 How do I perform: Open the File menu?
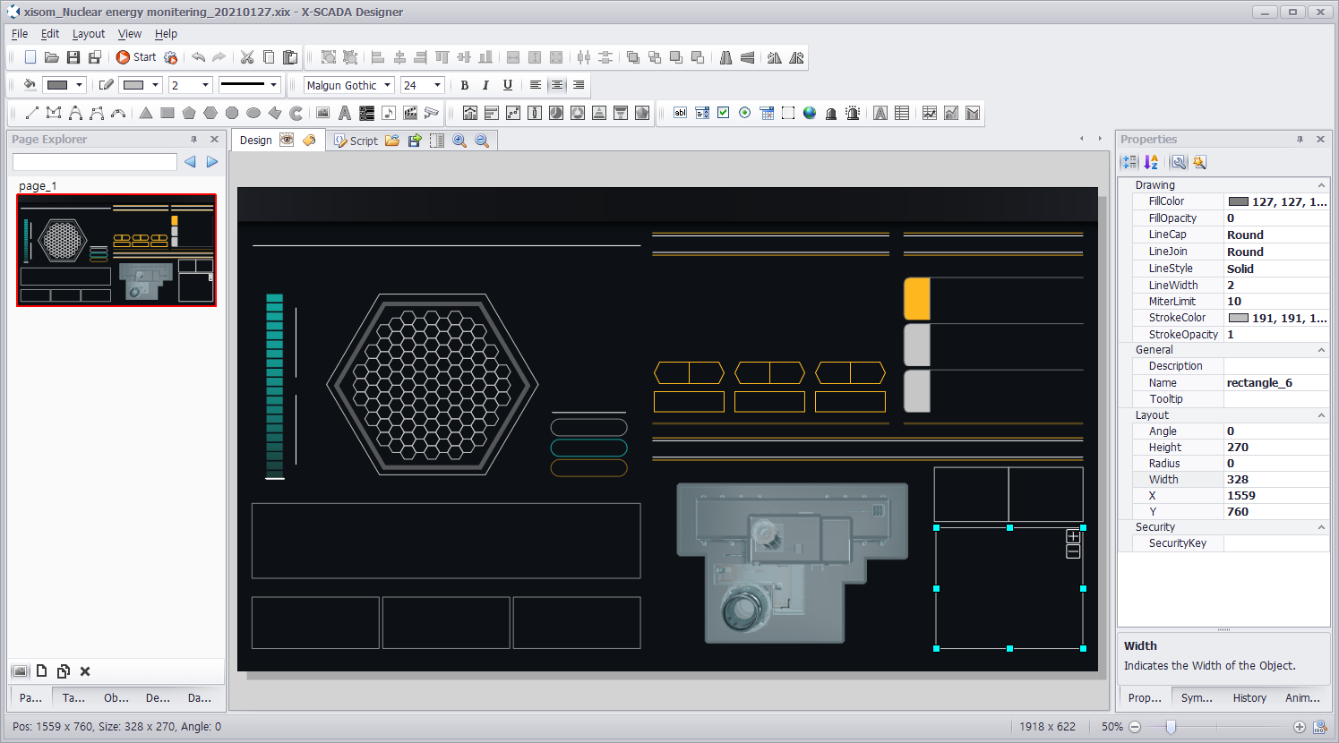coord(20,34)
